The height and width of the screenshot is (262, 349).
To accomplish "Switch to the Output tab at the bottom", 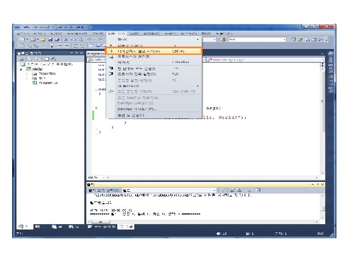I will tap(126, 227).
